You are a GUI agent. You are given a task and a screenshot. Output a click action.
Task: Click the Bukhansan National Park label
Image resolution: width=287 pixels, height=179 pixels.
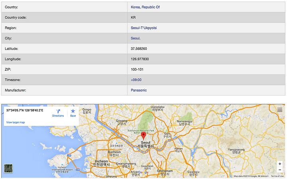(x=141, y=131)
